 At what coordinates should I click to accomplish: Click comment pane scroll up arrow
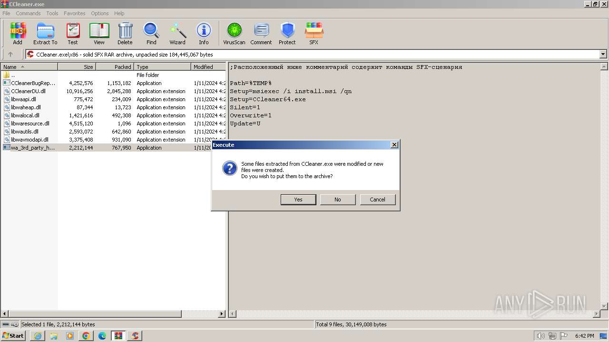(x=603, y=66)
